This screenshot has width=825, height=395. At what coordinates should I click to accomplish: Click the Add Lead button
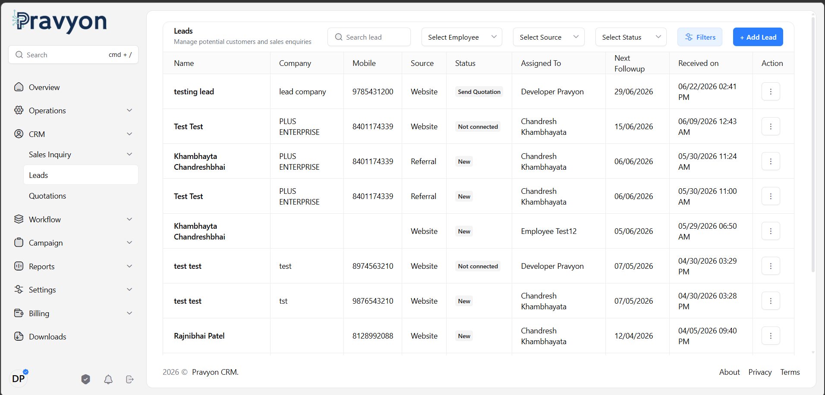point(758,37)
